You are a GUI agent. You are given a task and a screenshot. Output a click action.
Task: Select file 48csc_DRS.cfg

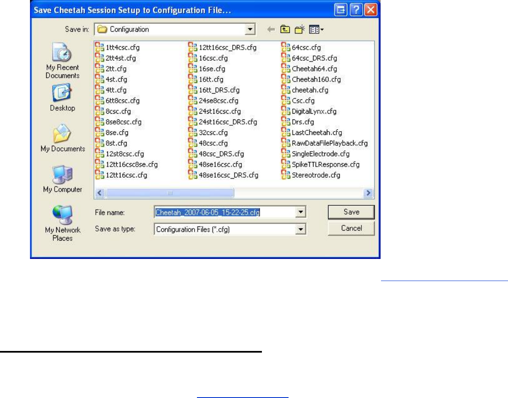[x=217, y=154]
